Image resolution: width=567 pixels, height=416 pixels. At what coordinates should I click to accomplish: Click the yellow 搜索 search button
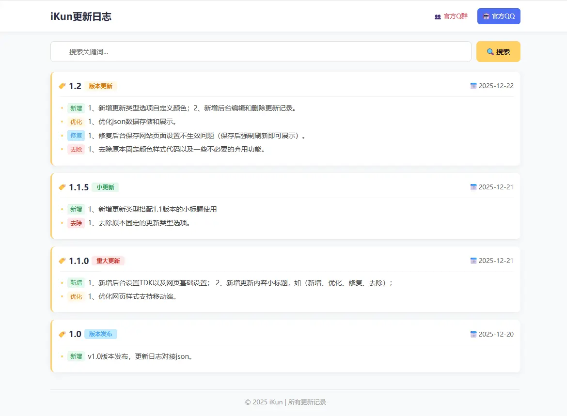tap(498, 51)
